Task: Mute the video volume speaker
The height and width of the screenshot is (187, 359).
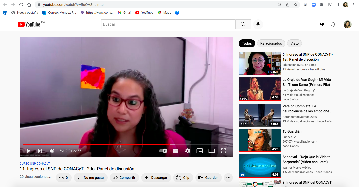Action: 52,151
